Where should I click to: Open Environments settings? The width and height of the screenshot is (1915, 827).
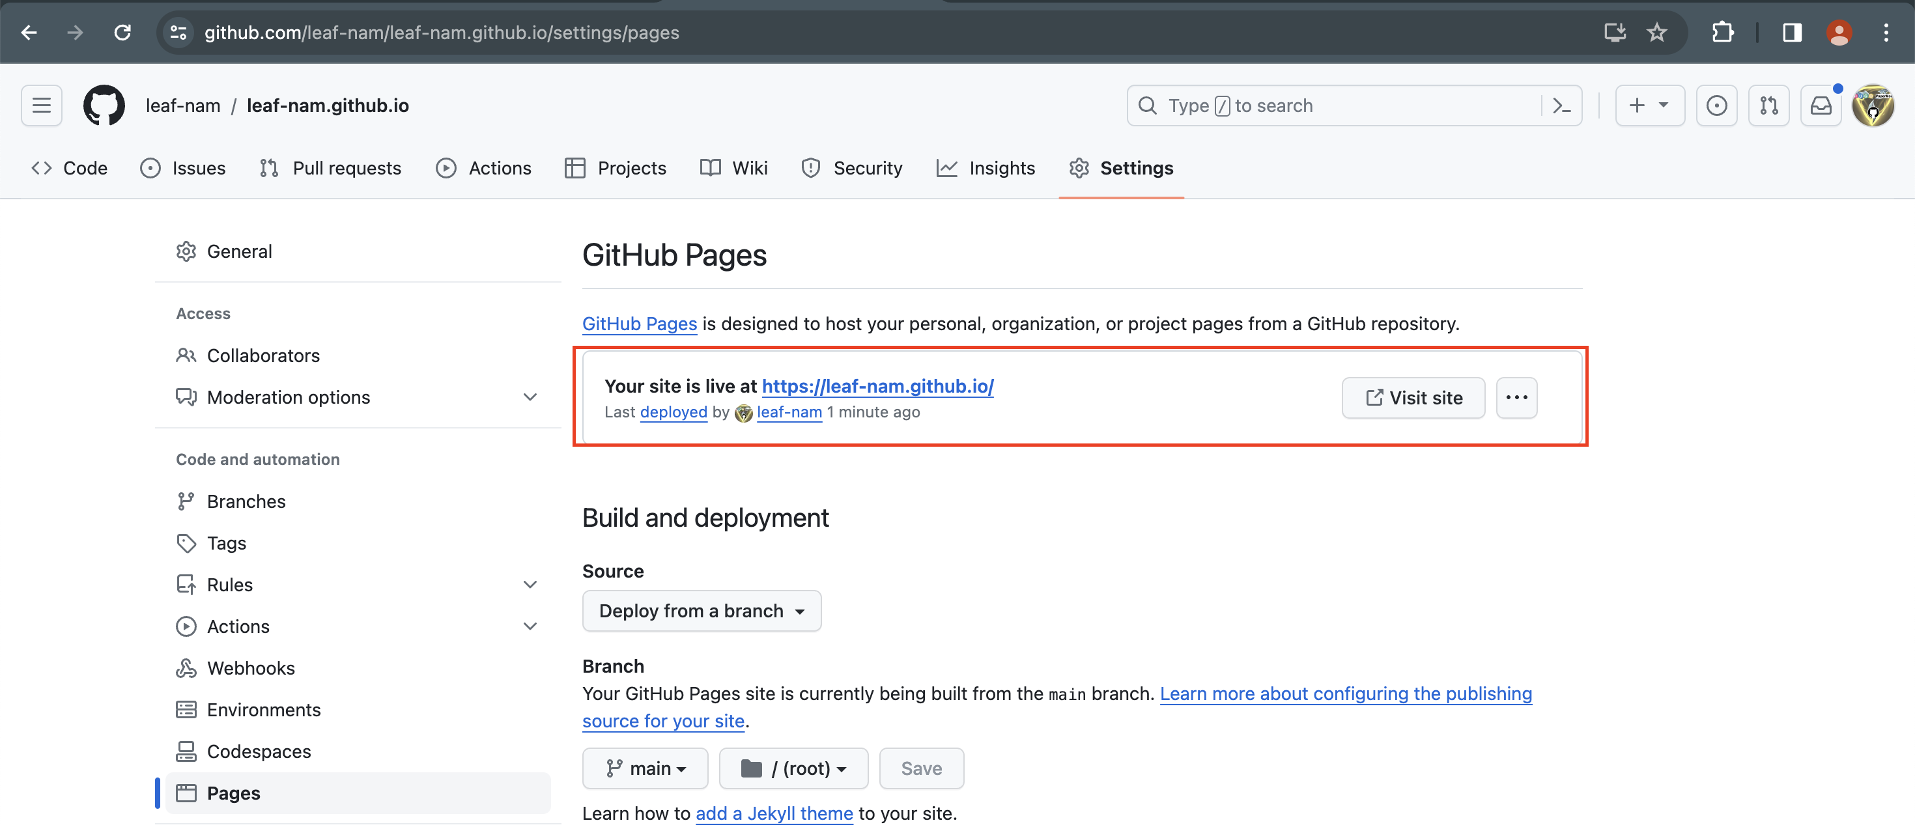coord(357,710)
